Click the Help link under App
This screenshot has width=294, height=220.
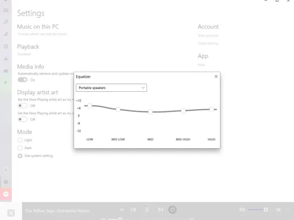[x=201, y=65]
